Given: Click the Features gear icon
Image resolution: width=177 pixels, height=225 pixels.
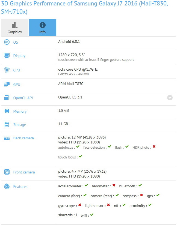Looking at the screenshot, I should point(7,186).
